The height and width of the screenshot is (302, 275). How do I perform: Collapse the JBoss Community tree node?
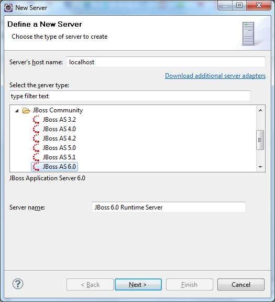17,111
